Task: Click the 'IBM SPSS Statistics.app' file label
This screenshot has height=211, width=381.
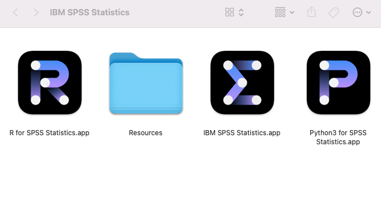Action: pyautogui.click(x=242, y=133)
